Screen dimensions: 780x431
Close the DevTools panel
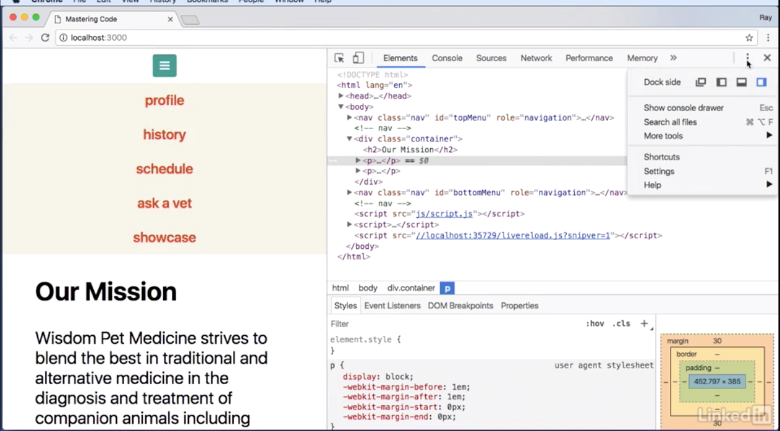tap(767, 57)
